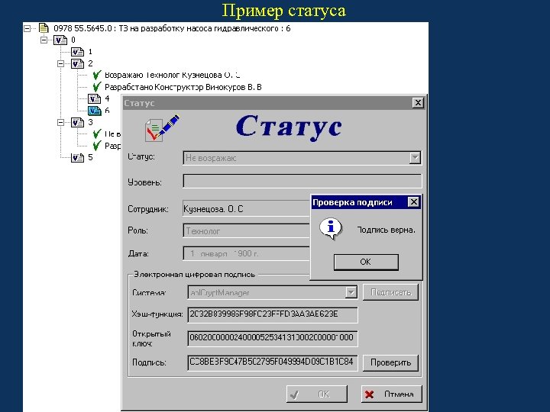Click OK in Проверка подписи dialog
550x412 pixels.
point(366,262)
